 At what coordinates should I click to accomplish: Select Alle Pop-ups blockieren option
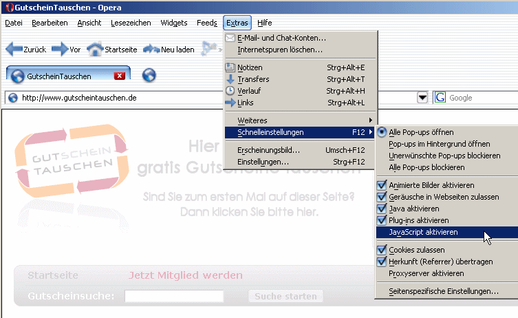[427, 167]
